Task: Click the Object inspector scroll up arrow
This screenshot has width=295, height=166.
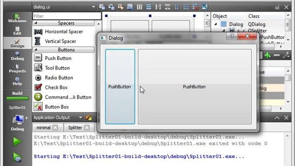Action: [x=288, y=15]
